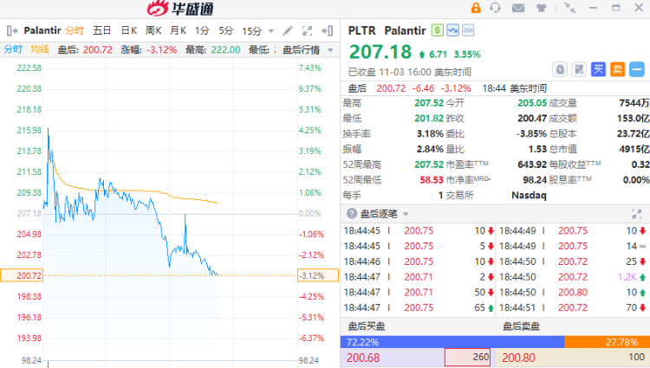Click the bid price 200.68
The width and height of the screenshot is (650, 368).
[x=363, y=358]
